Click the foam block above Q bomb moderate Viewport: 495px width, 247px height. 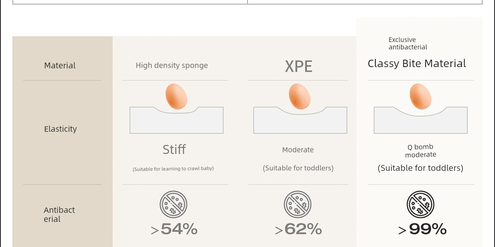point(420,122)
